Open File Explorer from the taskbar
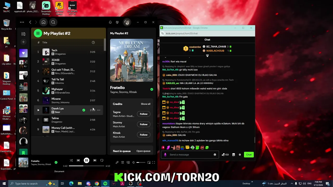The image size is (333, 187). pyautogui.click(x=80, y=183)
